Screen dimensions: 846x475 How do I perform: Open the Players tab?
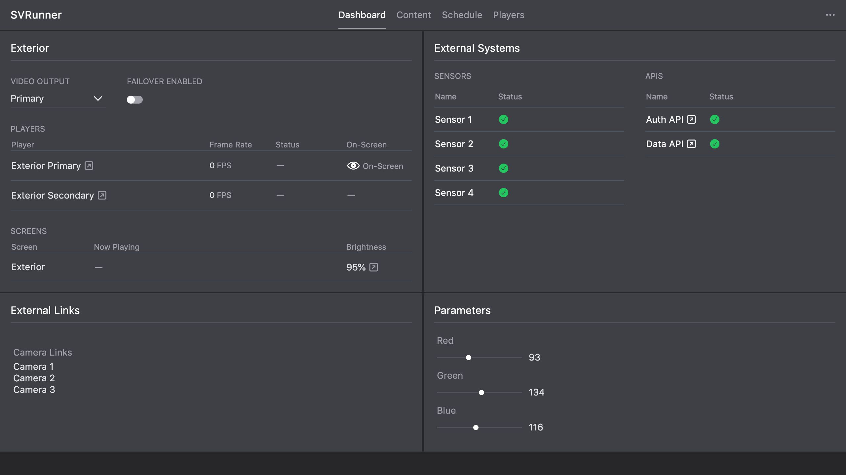[508, 15]
